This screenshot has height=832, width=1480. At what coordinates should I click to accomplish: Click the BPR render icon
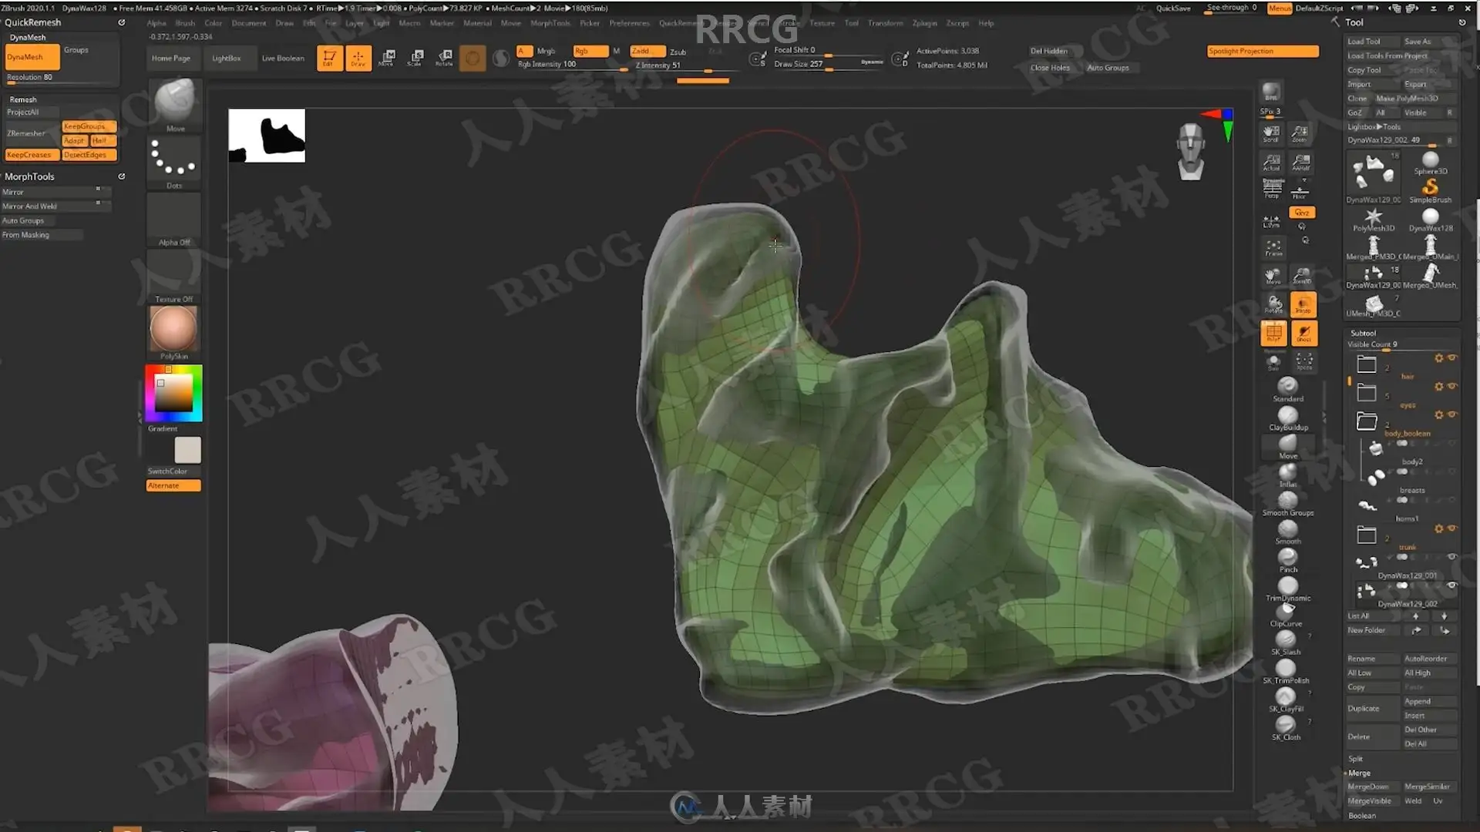[1271, 92]
